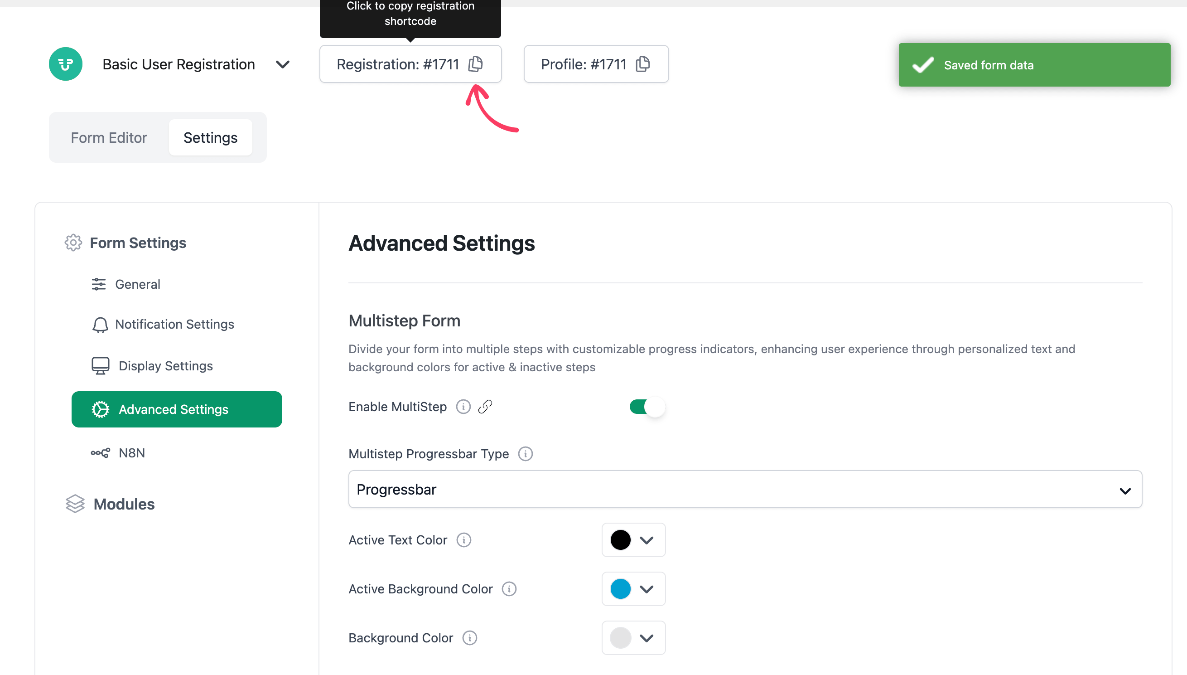
Task: Copy the profile shortcode icon
Action: [x=642, y=64]
